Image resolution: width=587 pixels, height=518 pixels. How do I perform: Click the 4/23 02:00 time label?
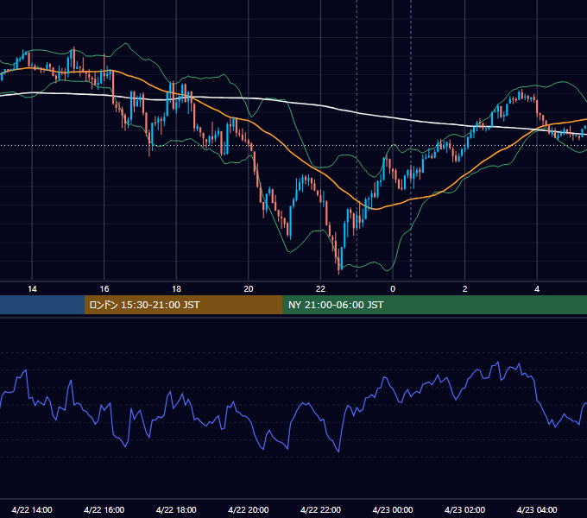pyautogui.click(x=464, y=509)
